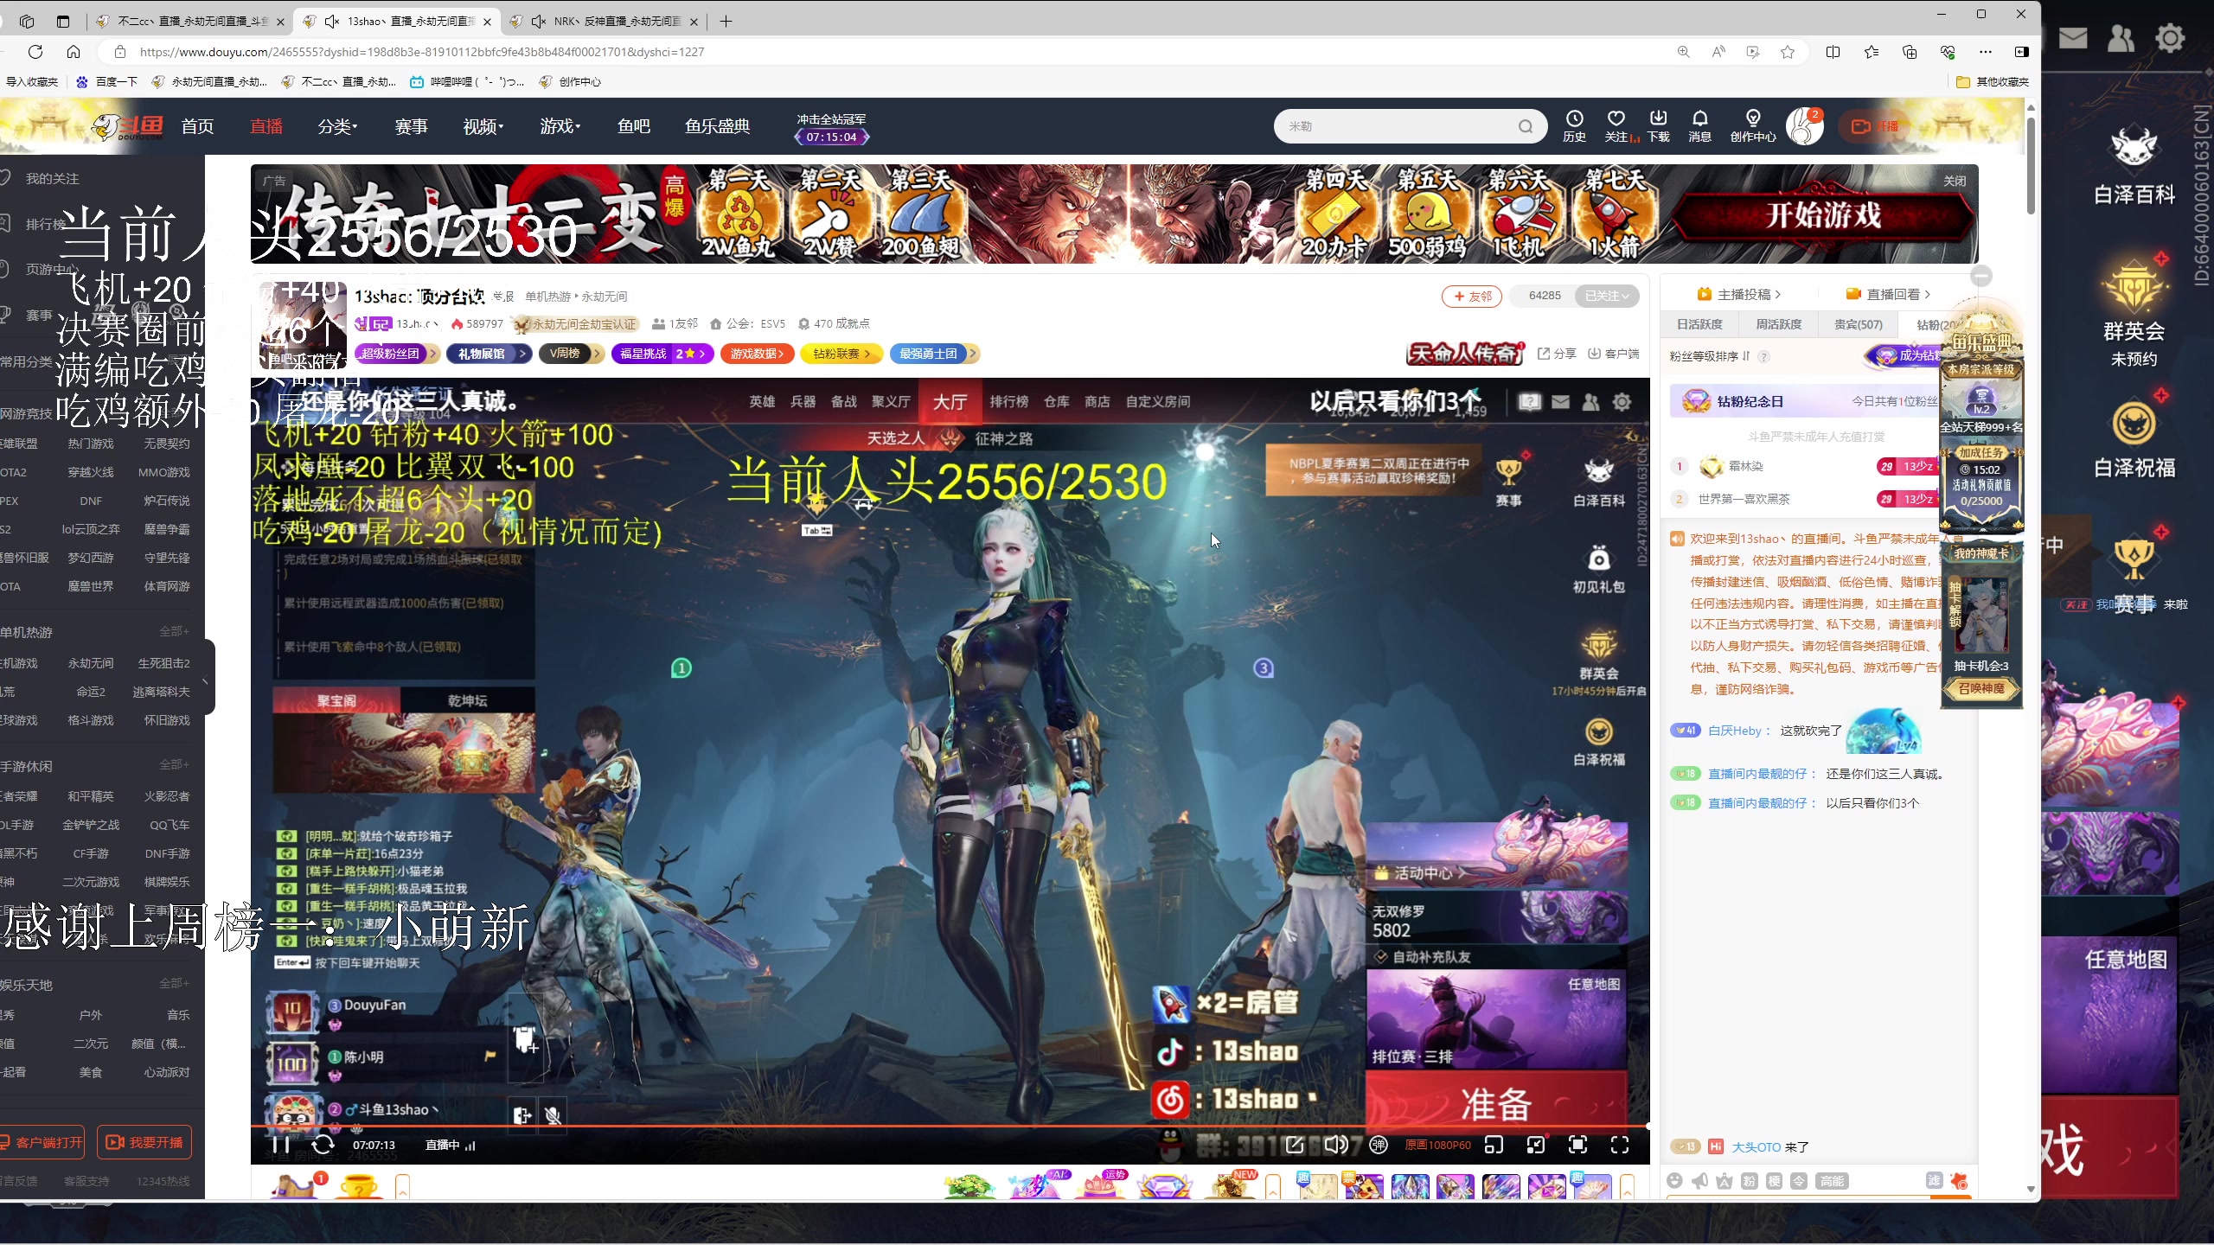
Task: Expand the 游戏 navigation dropdown
Action: (560, 126)
